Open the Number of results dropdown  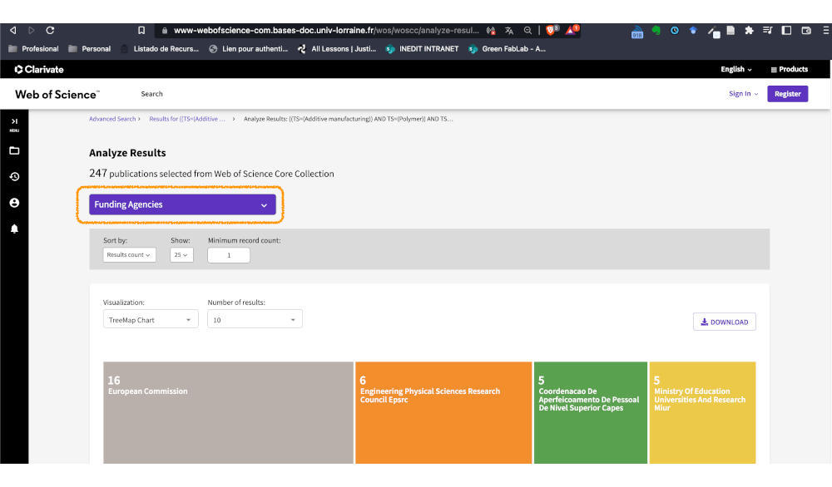tap(255, 320)
